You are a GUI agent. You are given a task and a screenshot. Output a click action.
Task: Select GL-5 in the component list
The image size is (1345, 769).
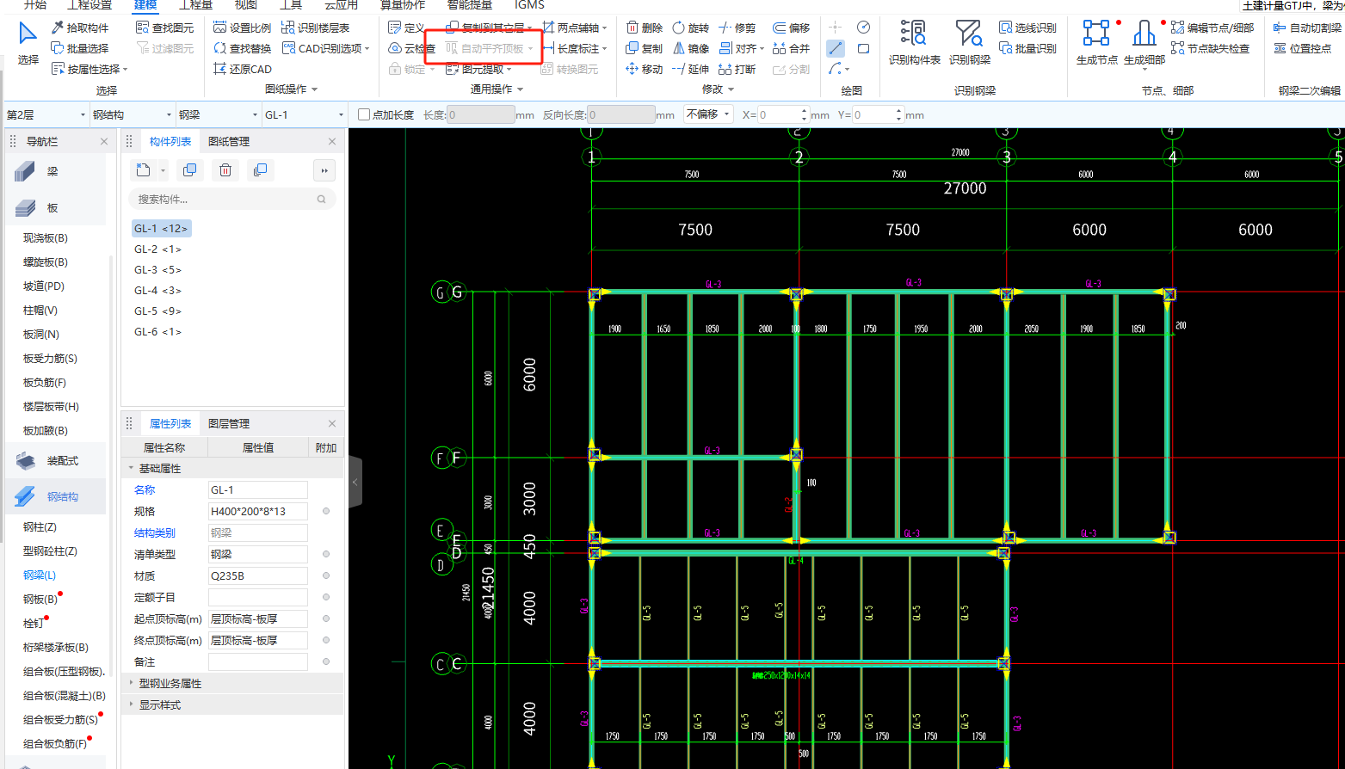pos(157,311)
